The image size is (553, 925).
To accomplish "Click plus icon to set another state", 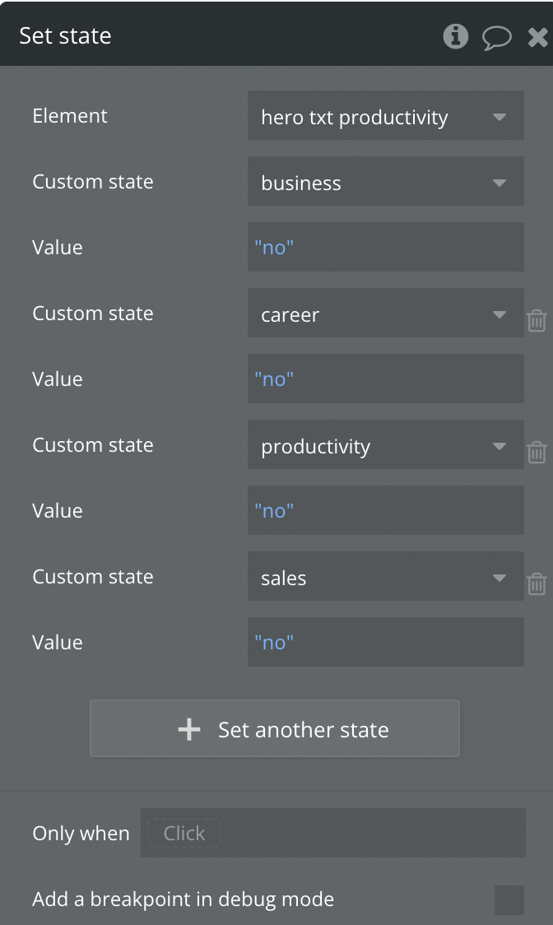I will coord(189,729).
